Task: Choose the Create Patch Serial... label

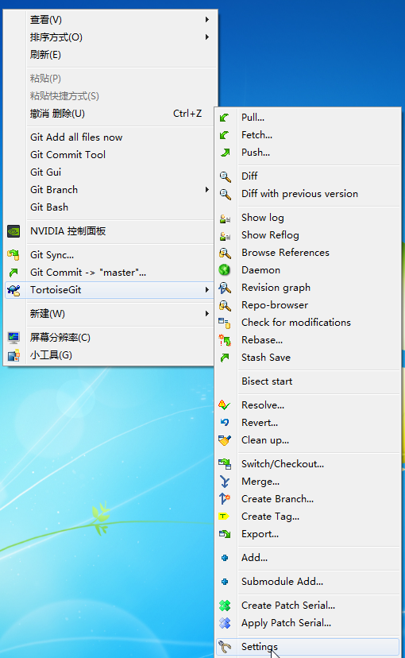Action: (288, 605)
